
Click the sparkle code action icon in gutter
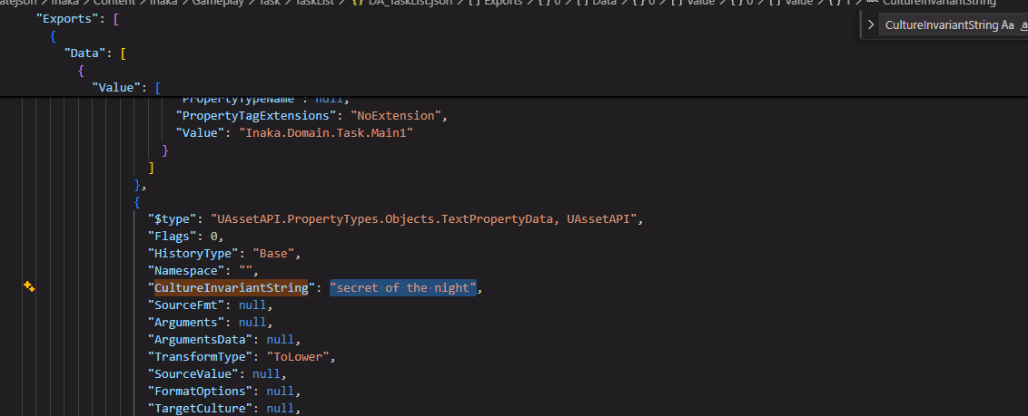pyautogui.click(x=29, y=287)
